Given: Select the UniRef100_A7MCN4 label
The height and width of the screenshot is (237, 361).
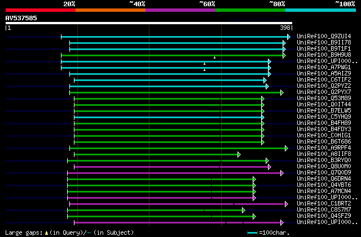Looking at the screenshot, I should point(324,191).
